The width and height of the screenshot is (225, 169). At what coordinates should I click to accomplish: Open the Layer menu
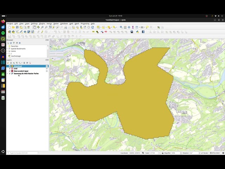pyautogui.click(x=27, y=24)
